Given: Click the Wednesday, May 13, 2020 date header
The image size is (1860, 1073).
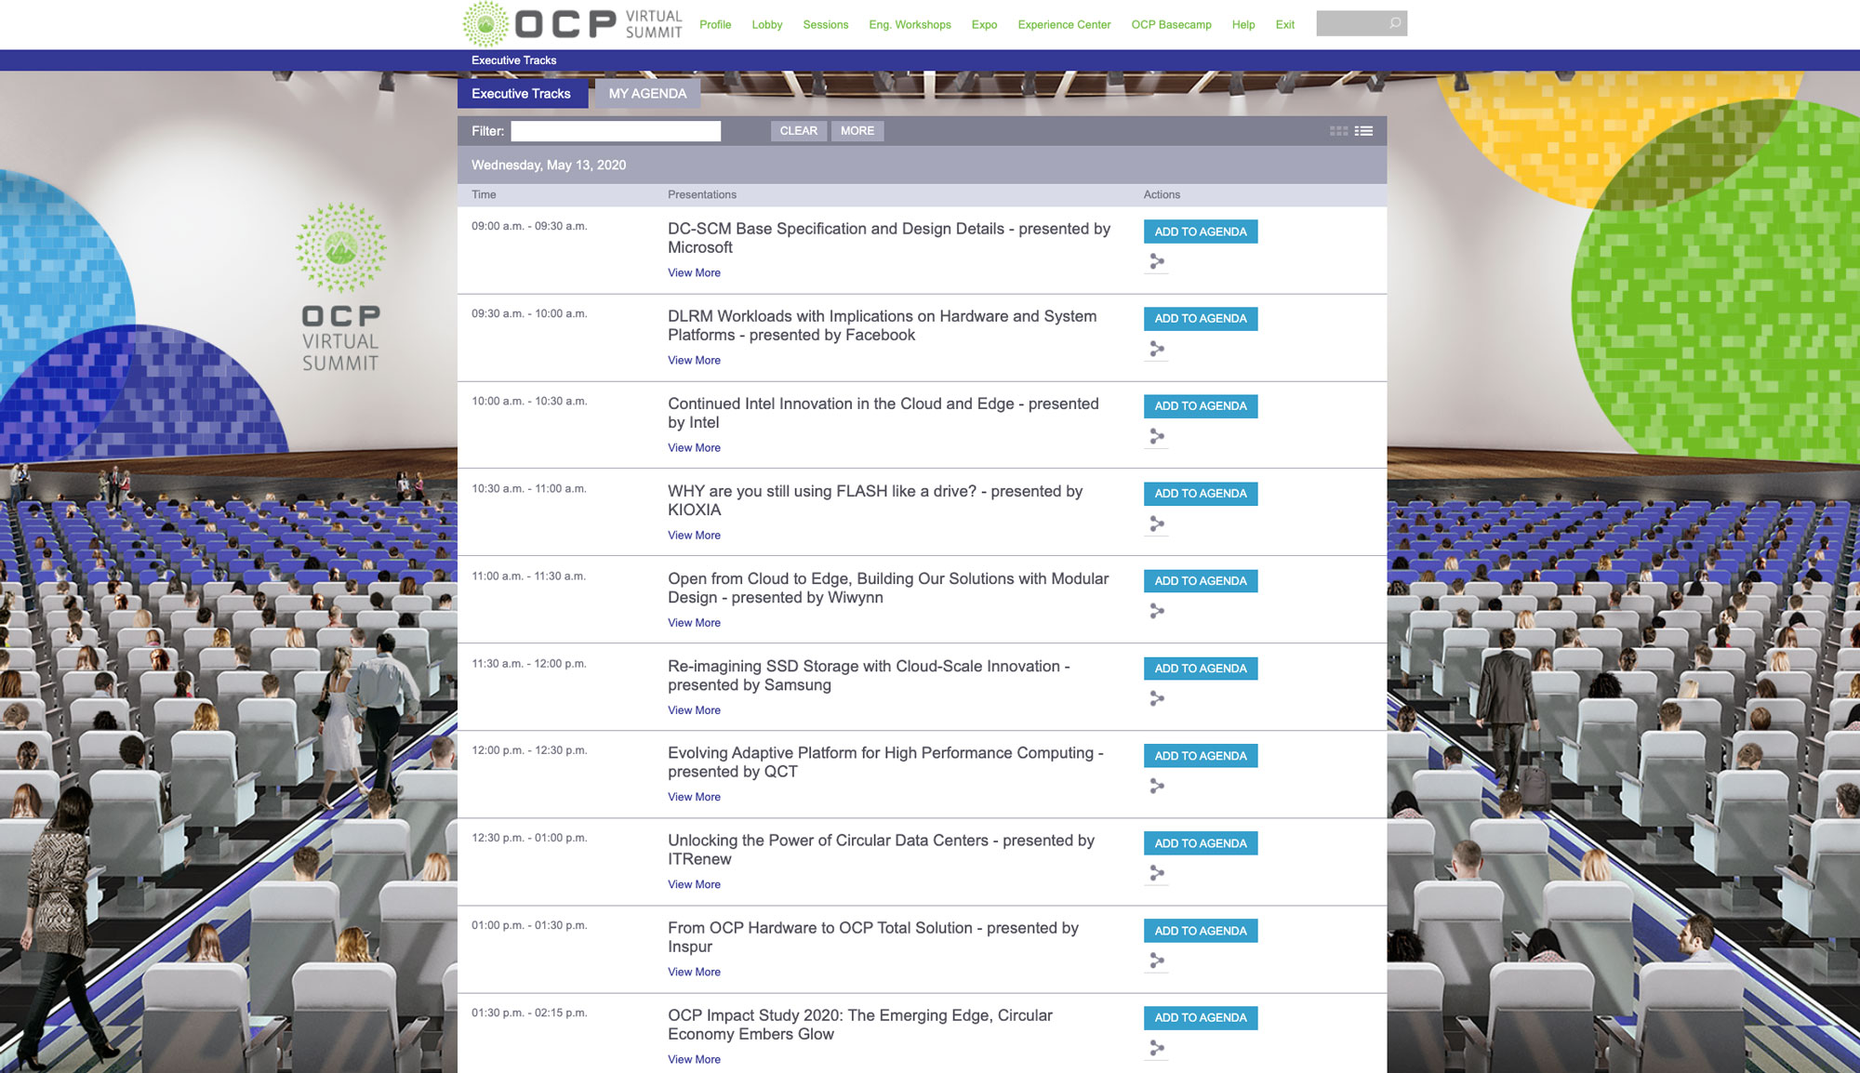Looking at the screenshot, I should tap(549, 166).
